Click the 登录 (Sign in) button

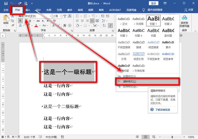click(x=154, y=3)
